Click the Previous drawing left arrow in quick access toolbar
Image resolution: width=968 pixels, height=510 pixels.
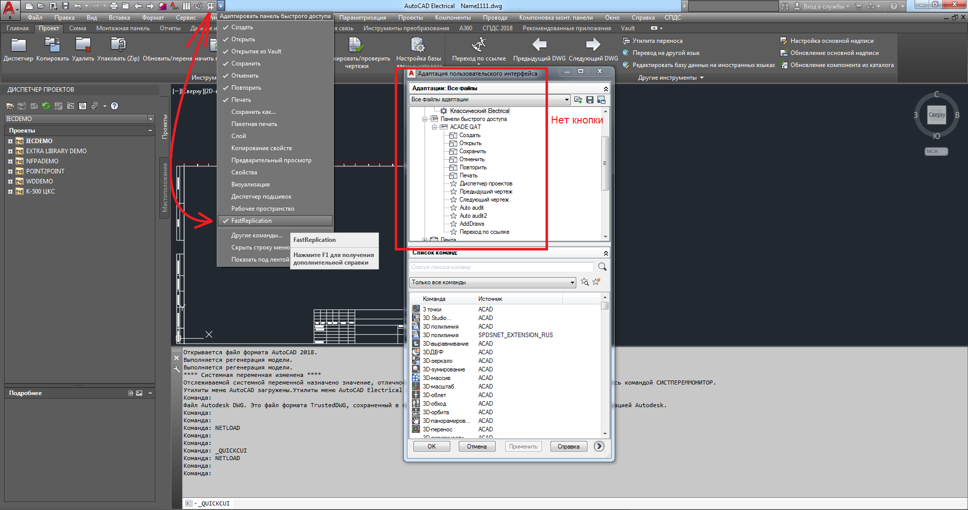[x=138, y=6]
